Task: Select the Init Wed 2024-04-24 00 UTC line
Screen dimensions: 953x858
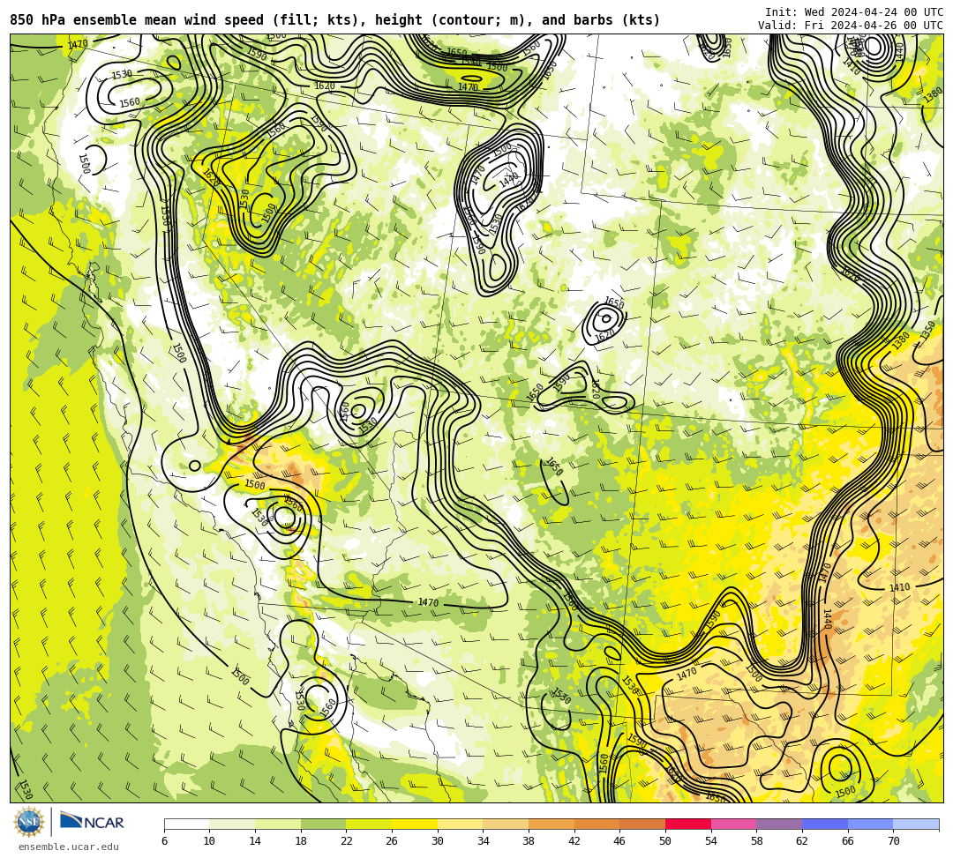Action: [854, 12]
